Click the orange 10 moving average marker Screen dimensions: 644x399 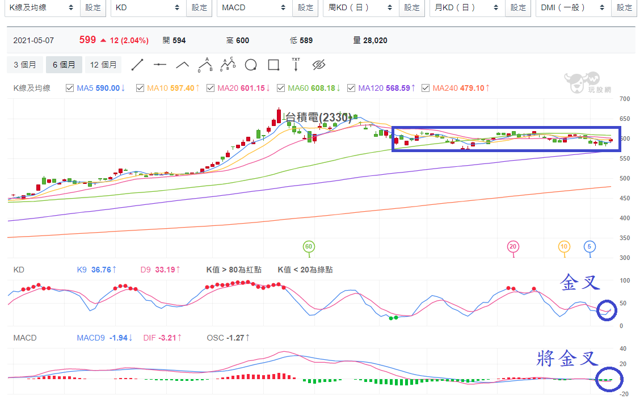[564, 246]
